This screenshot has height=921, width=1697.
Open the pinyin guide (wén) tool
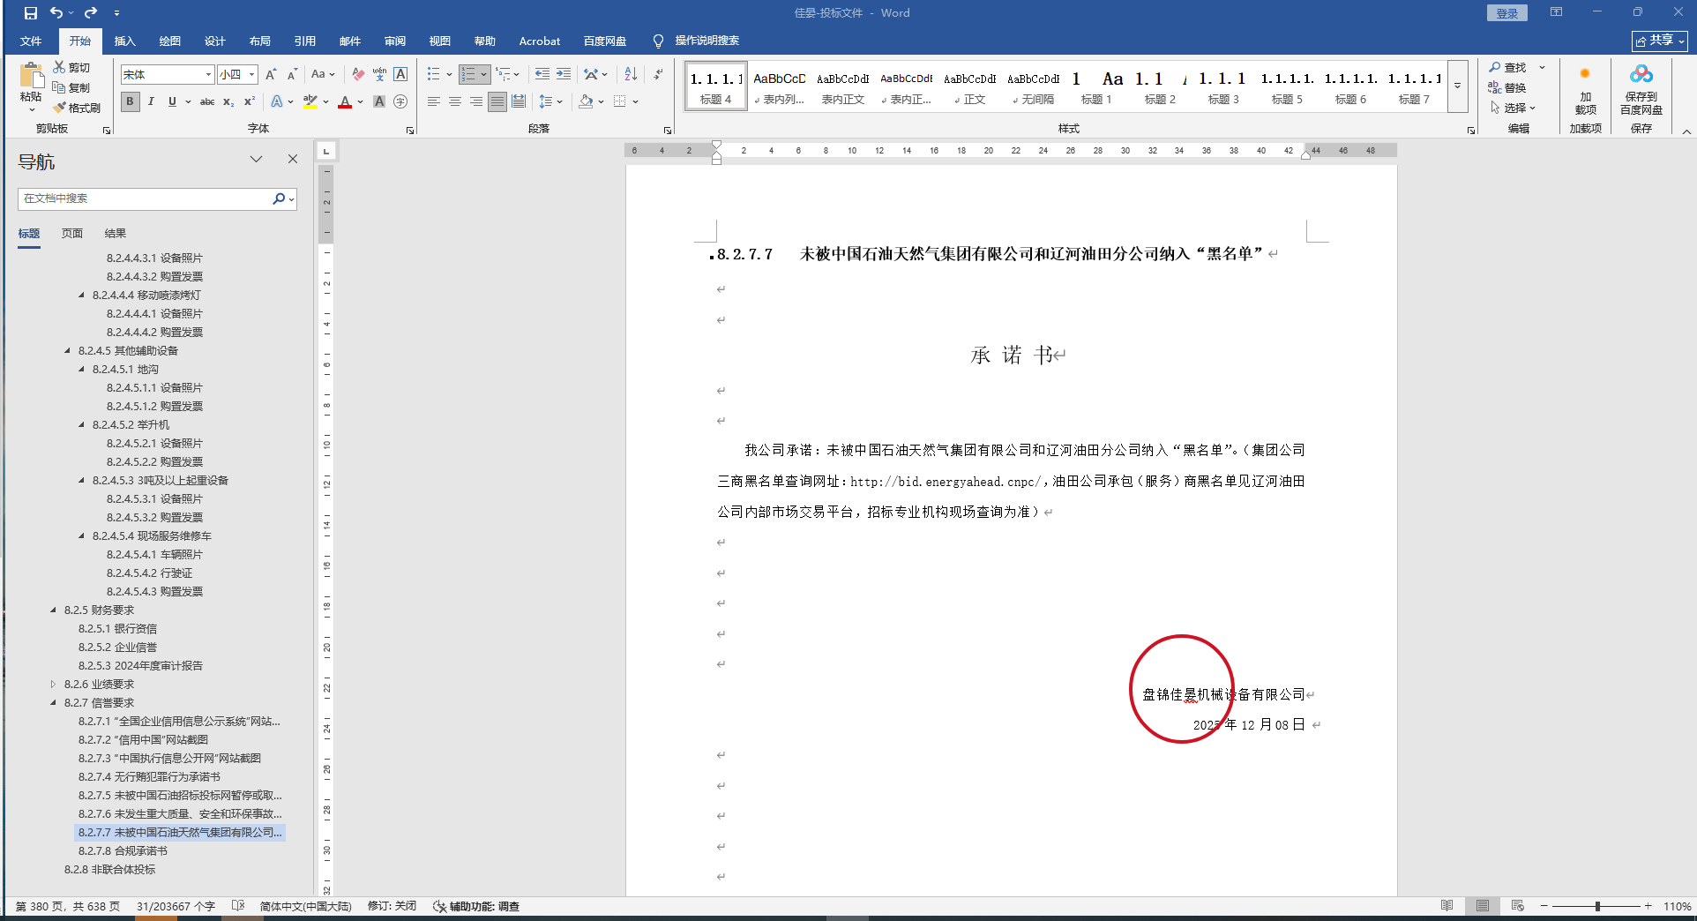pyautogui.click(x=379, y=75)
